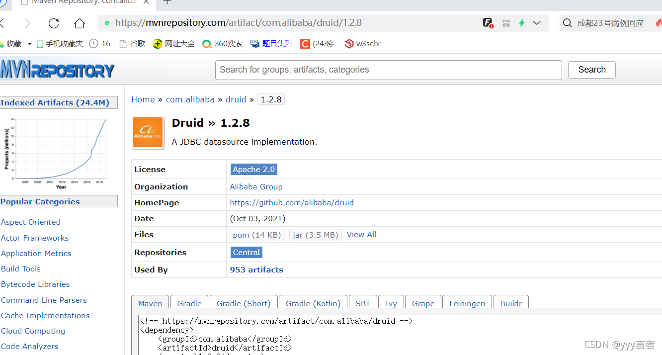Open the github.com/alibaba/druid homepage link
The height and width of the screenshot is (355, 662).
[292, 203]
